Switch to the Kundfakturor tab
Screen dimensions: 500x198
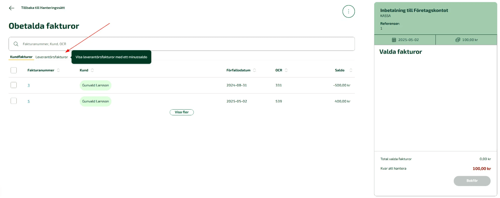tap(21, 57)
